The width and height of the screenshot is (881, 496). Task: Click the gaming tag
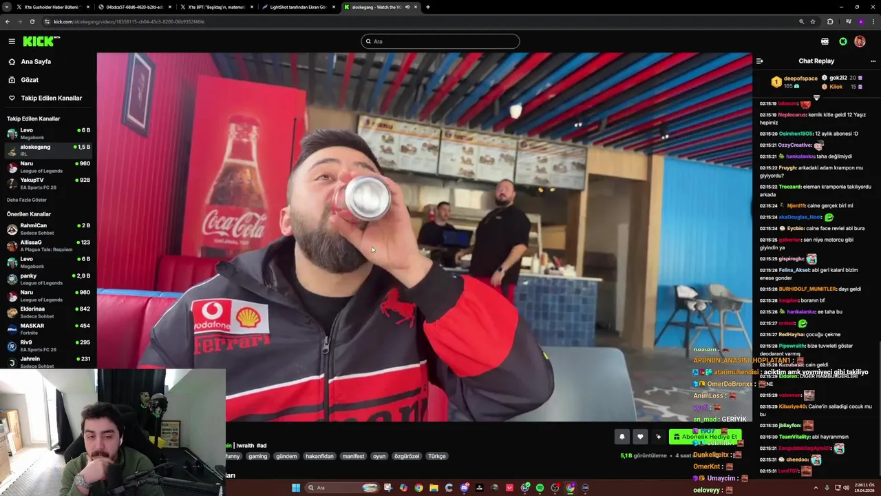coord(257,456)
